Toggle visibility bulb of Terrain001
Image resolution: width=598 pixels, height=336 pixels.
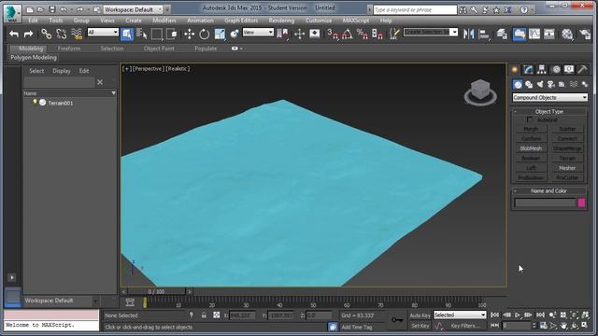click(35, 103)
